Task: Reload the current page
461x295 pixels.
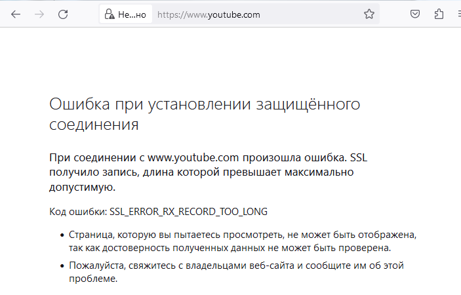Action: click(63, 14)
